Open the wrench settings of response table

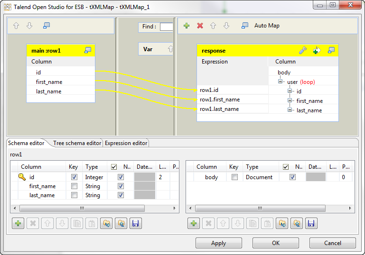(302, 50)
